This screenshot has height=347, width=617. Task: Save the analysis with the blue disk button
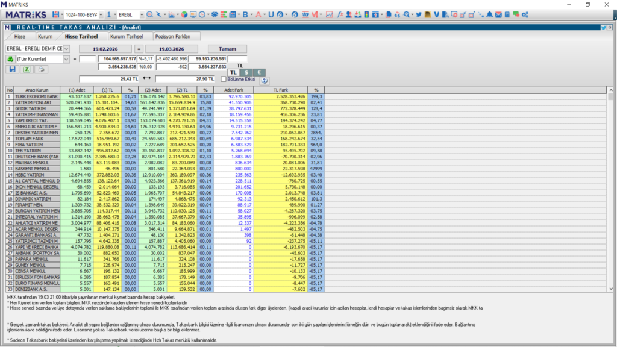coord(12,69)
